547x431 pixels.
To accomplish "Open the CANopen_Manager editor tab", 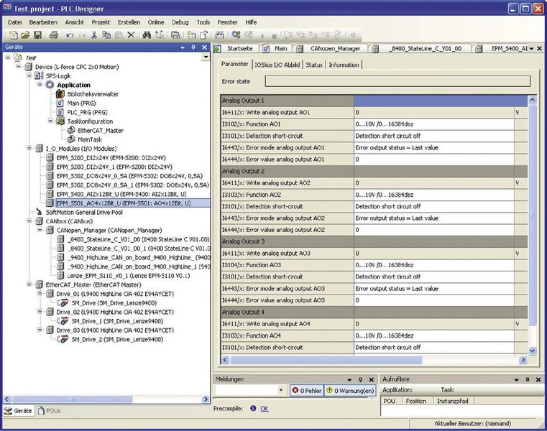I will tap(331, 48).
